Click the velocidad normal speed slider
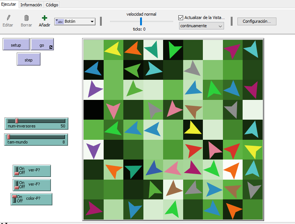This screenshot has height=224, width=295. point(141,21)
